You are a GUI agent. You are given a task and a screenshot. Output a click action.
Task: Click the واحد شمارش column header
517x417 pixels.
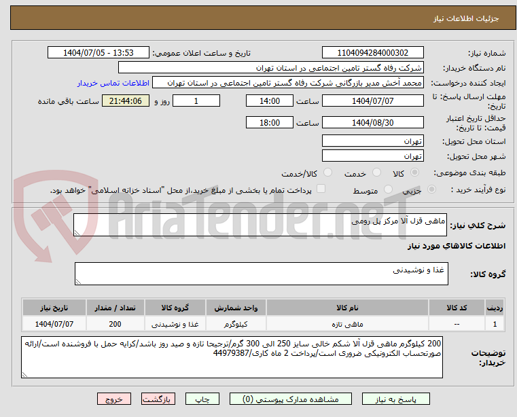[x=236, y=308]
